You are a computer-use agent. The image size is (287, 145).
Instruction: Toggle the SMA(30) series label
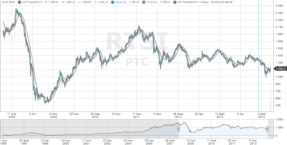pyautogui.click(x=152, y=2)
